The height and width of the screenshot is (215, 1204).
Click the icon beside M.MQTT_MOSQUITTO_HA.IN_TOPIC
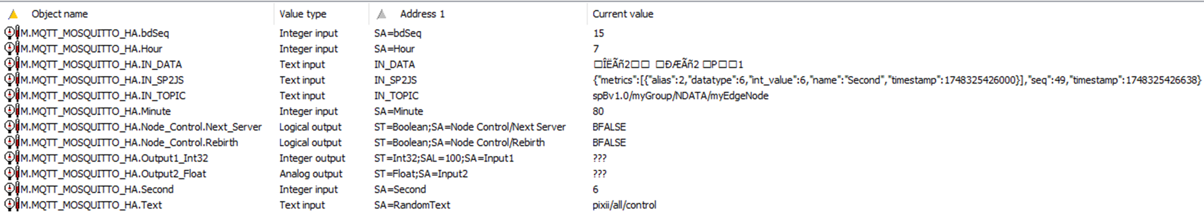(12, 96)
